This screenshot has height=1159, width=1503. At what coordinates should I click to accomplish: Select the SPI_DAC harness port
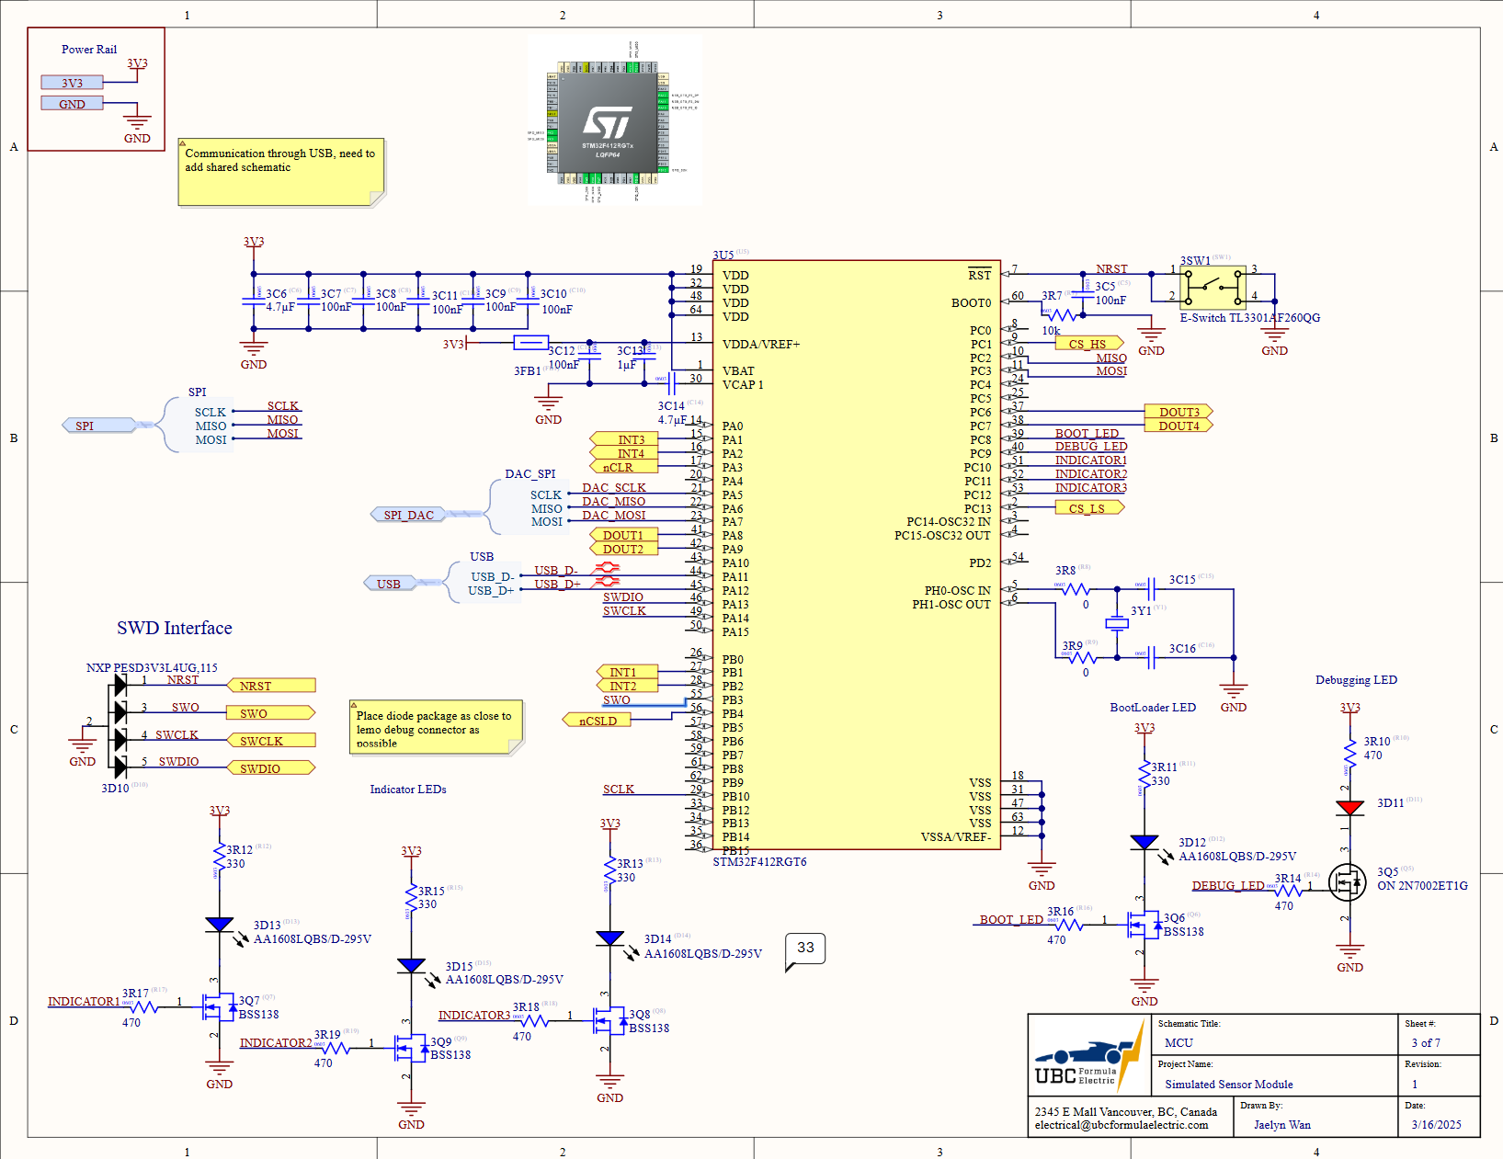coord(409,515)
